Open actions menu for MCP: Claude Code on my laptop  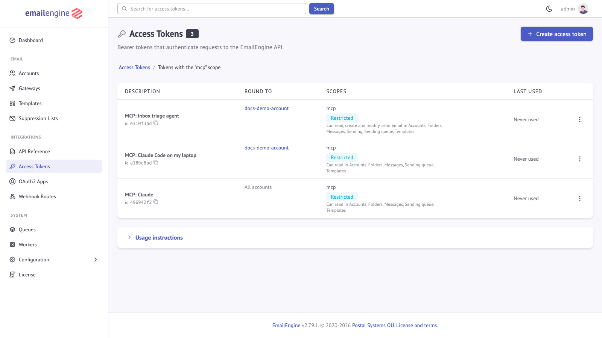click(x=580, y=159)
